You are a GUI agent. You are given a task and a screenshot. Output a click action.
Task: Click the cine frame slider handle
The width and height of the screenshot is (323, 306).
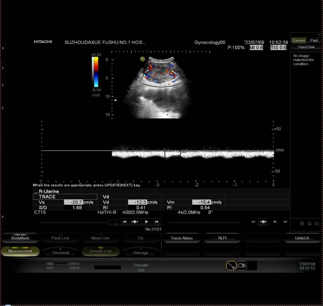pos(113,222)
